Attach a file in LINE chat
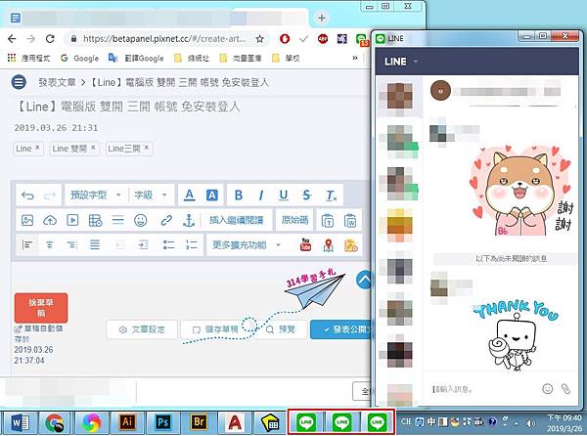 tap(565, 389)
